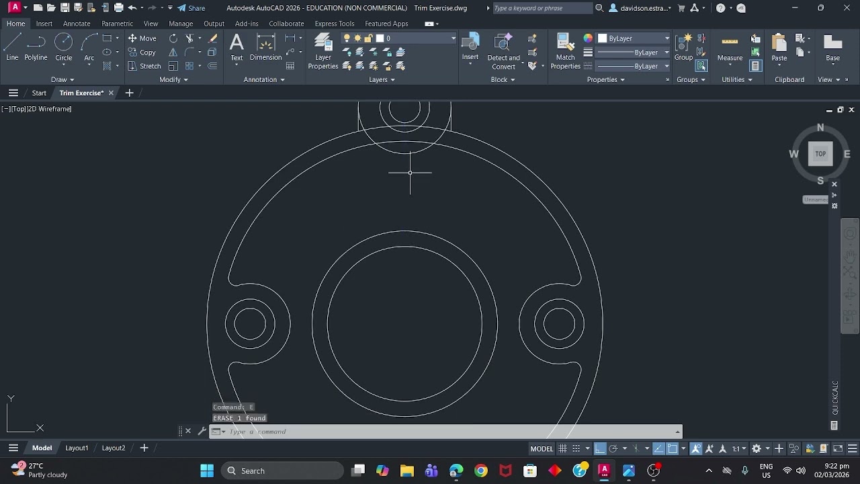
Task: Switch to the Layout1 tab
Action: [x=77, y=448]
